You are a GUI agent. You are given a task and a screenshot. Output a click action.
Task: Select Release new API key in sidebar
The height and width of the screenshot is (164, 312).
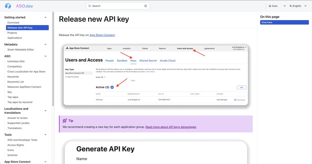click(27, 28)
